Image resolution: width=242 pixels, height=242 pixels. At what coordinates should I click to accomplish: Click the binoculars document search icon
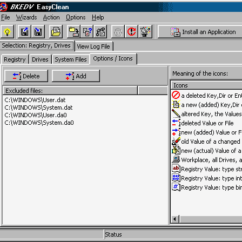100,32
